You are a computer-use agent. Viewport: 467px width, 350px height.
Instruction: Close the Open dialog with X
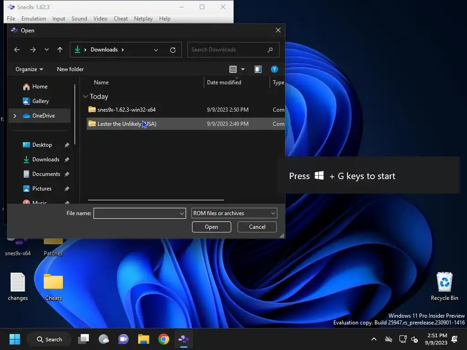point(278,31)
